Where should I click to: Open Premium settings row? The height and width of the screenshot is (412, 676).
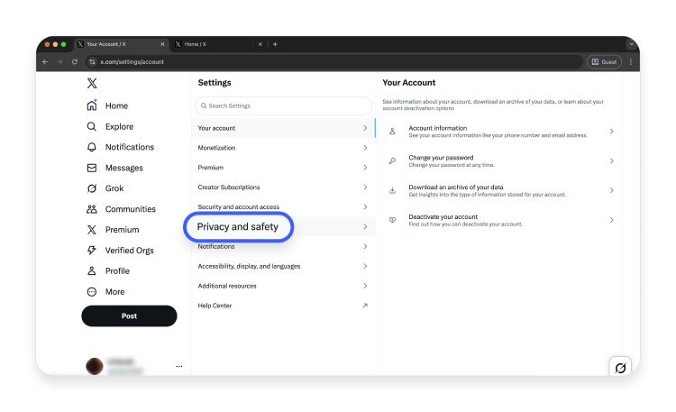[x=283, y=168]
